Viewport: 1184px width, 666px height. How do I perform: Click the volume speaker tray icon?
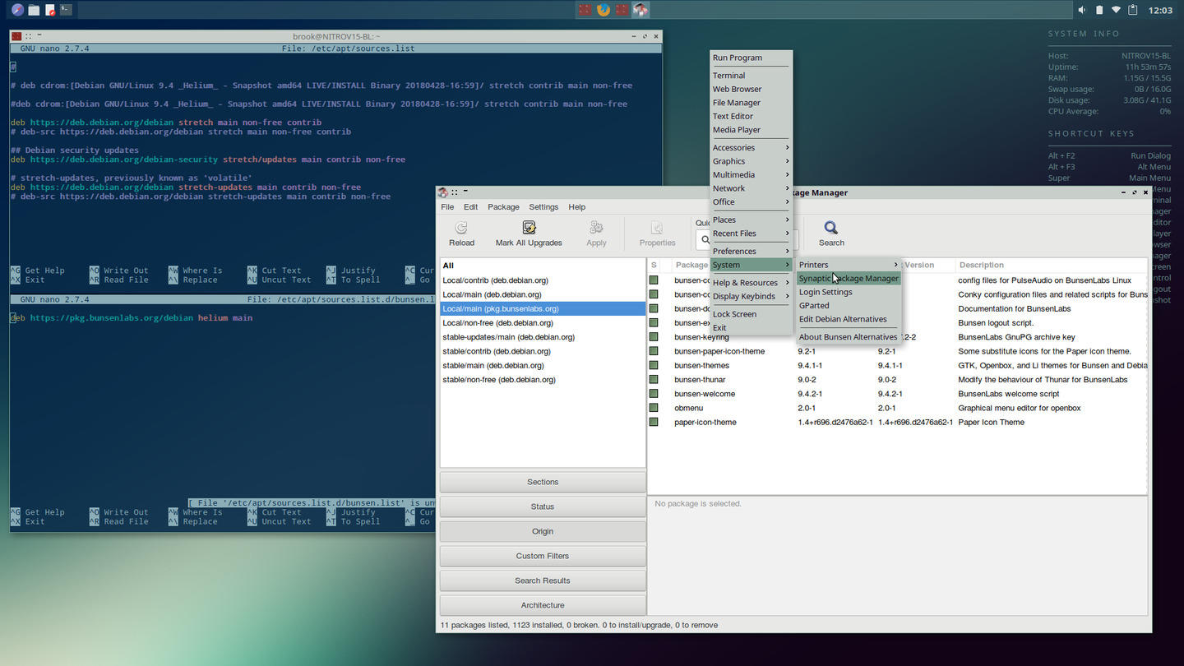click(1081, 10)
